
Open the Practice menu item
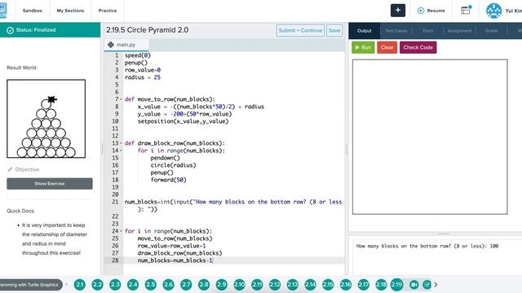[108, 11]
